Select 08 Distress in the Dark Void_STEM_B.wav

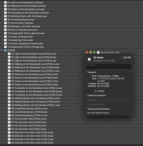(32, 136)
